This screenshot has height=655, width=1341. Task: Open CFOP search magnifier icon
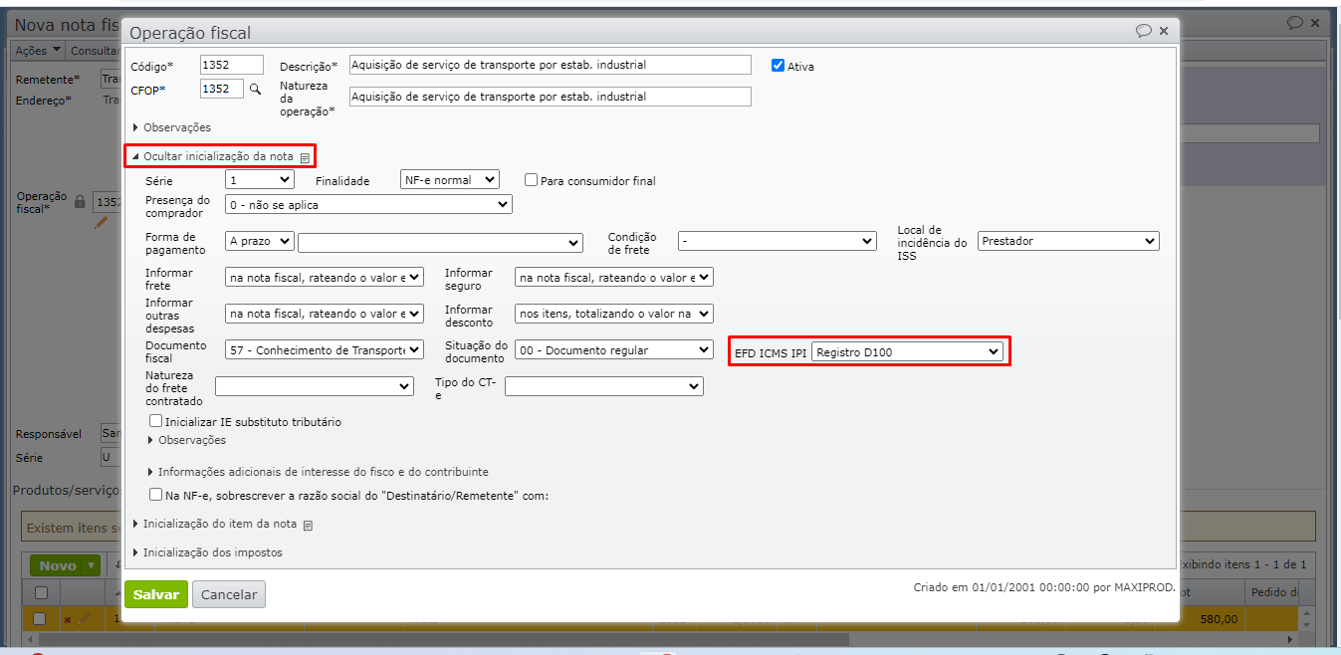point(255,90)
